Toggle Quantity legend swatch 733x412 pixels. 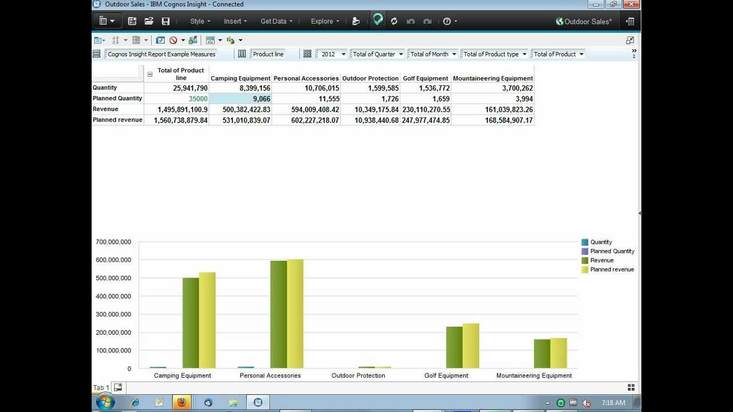(x=585, y=242)
